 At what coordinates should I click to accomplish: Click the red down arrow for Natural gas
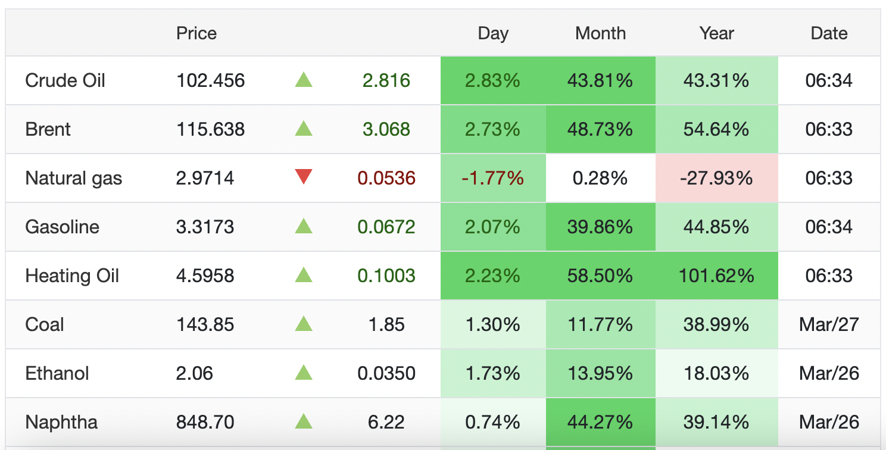[304, 177]
